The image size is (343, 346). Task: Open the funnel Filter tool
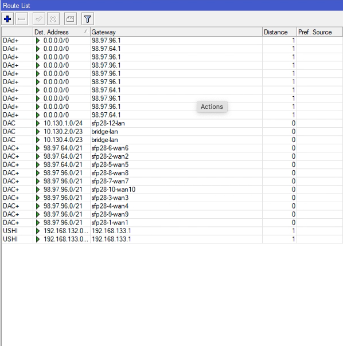88,19
